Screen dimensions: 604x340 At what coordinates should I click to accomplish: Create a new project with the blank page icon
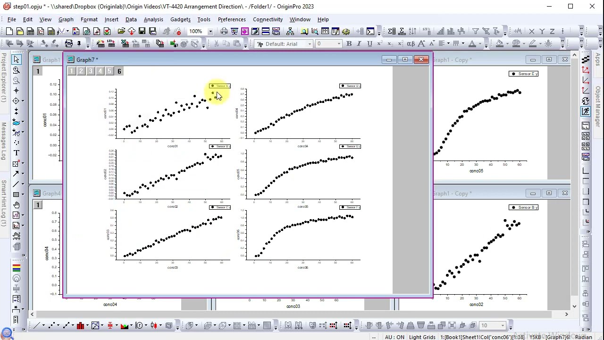(x=9, y=31)
